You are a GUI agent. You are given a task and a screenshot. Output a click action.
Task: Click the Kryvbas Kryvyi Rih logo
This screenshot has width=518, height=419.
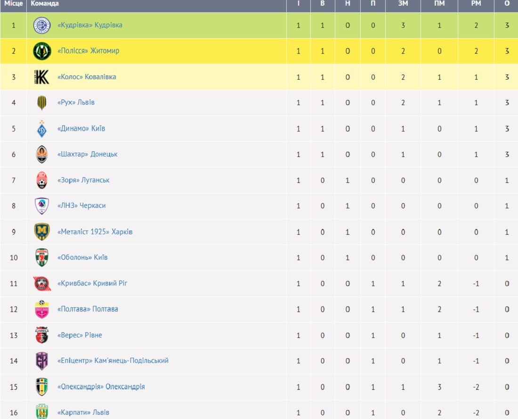(x=42, y=283)
